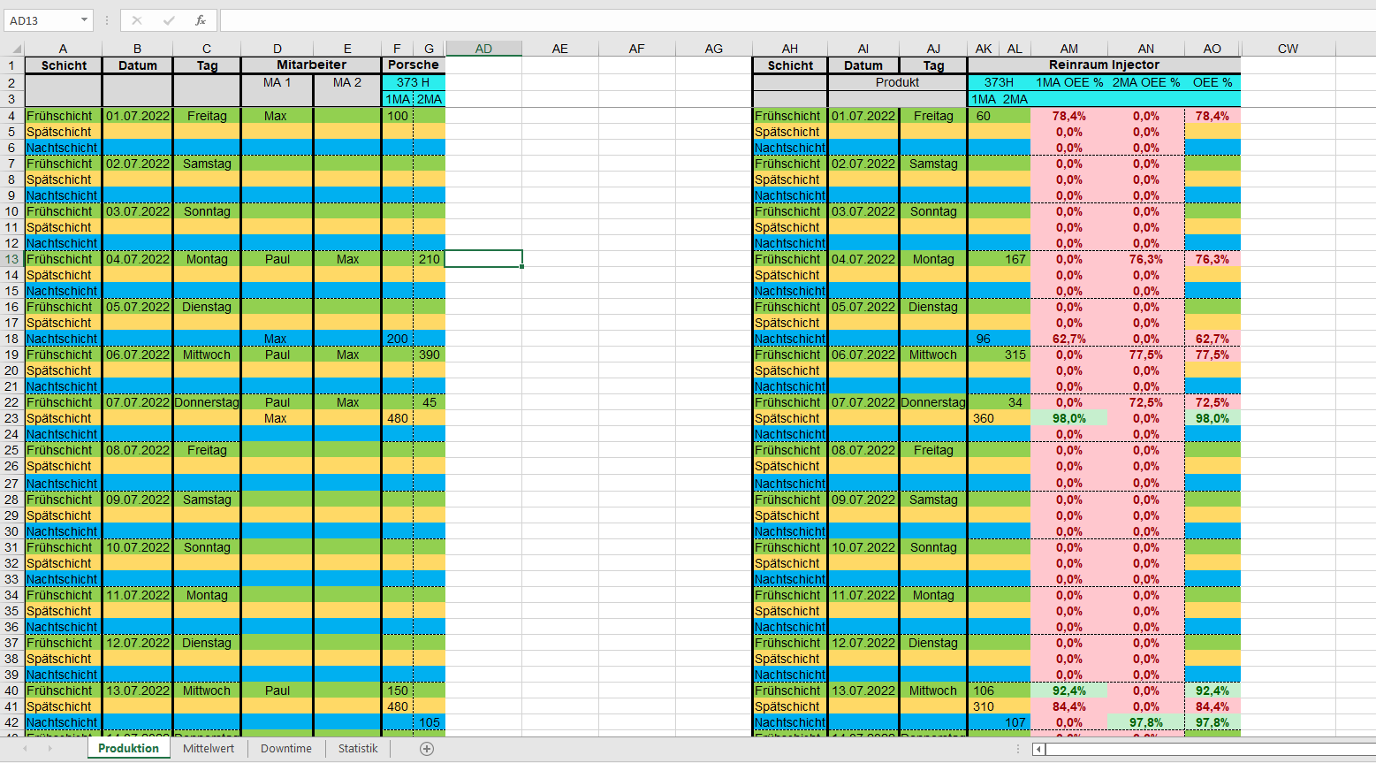Select the 76,3% cell in column AN
The image size is (1376, 763).
tap(1146, 259)
